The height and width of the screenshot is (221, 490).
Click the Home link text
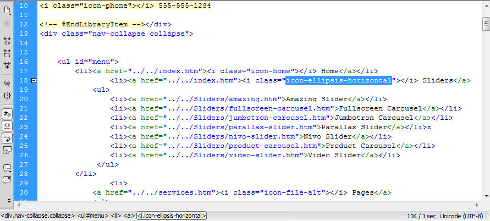pyautogui.click(x=329, y=71)
